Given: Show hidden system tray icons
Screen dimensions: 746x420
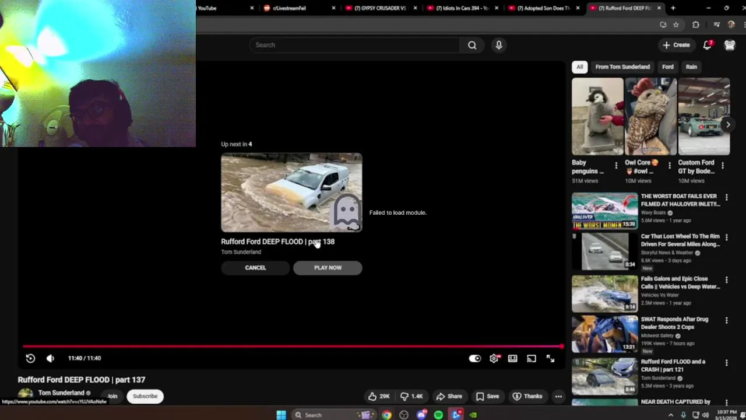Looking at the screenshot, I should click(x=671, y=415).
